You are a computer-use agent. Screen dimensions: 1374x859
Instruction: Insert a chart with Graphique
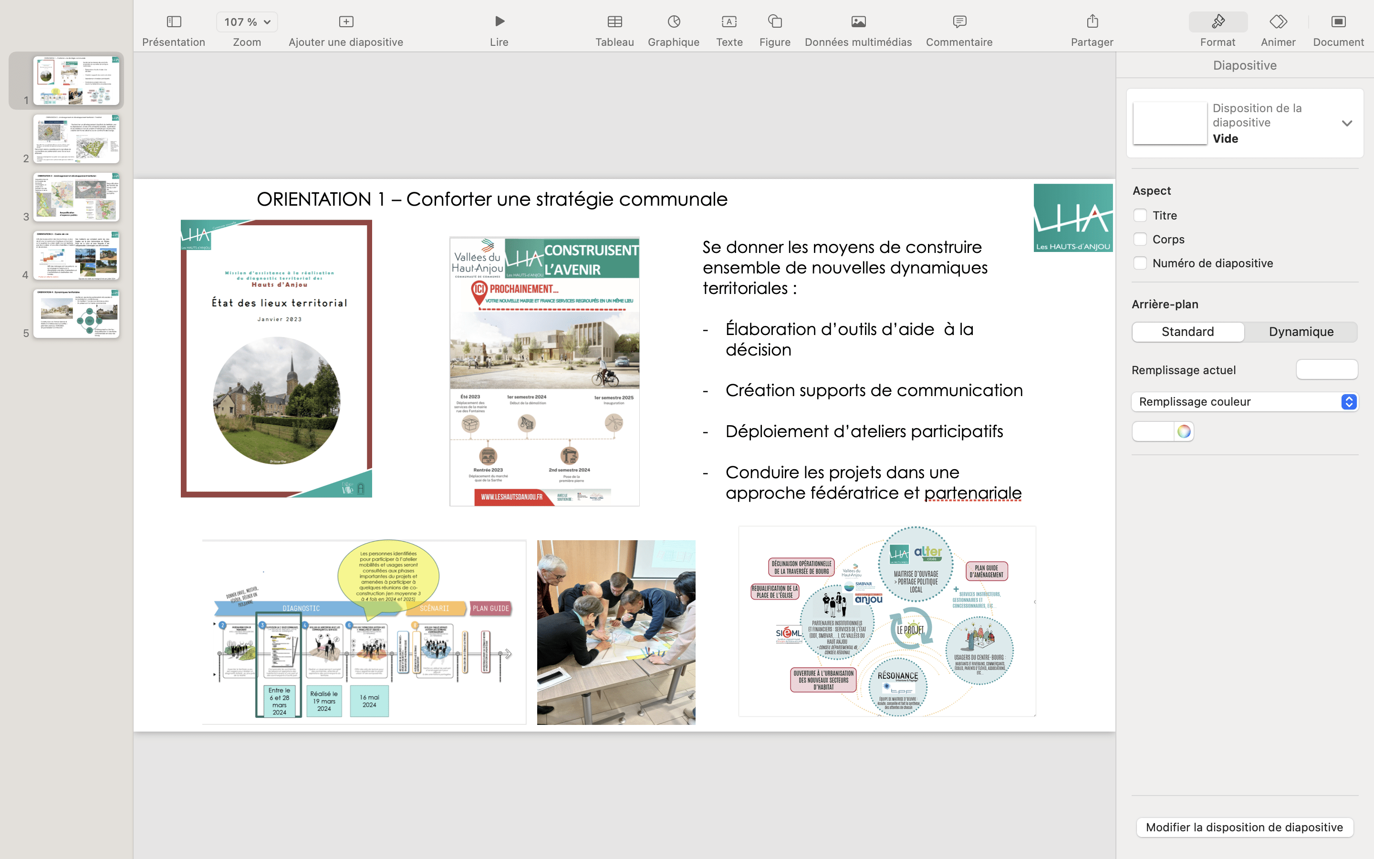tap(673, 31)
